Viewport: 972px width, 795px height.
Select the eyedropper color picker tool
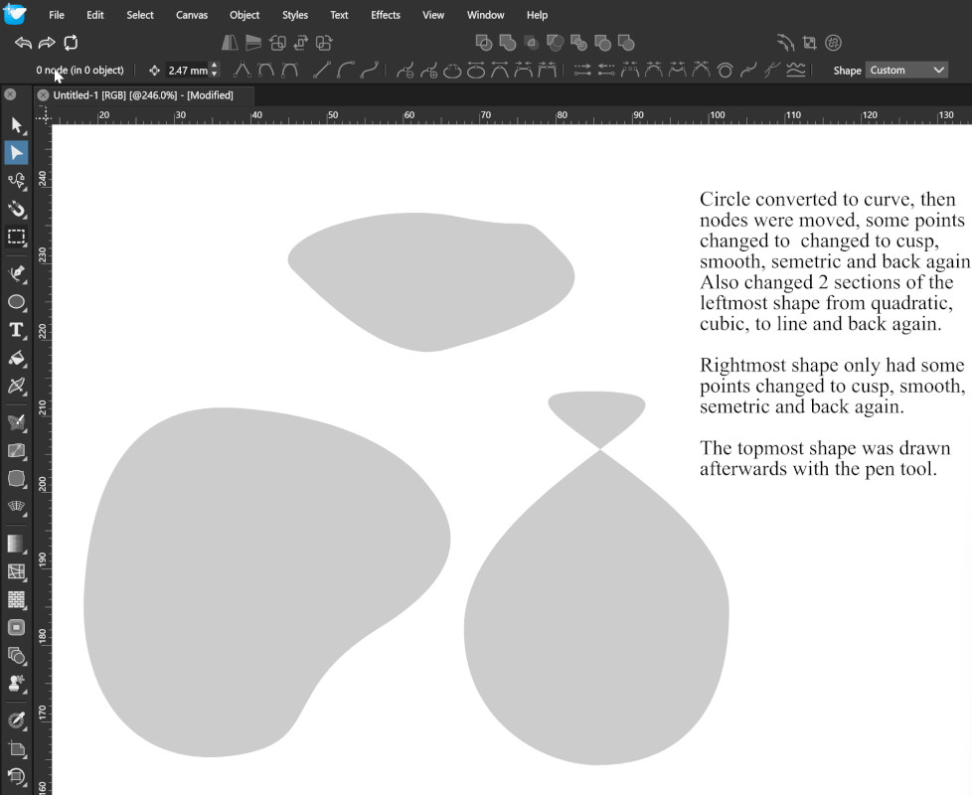[x=16, y=720]
